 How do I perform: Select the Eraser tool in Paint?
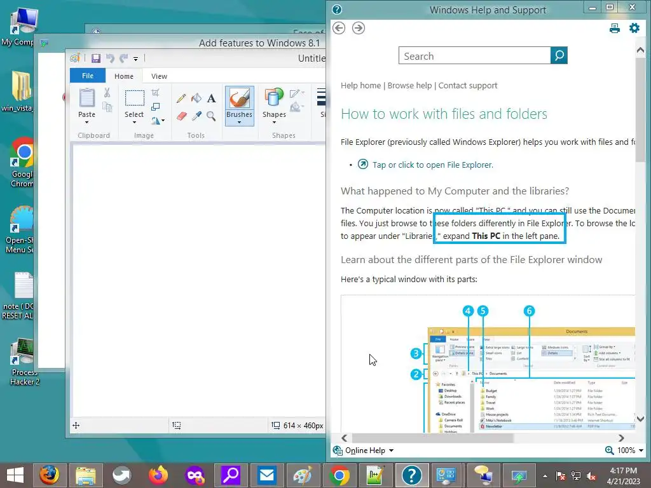tap(181, 116)
